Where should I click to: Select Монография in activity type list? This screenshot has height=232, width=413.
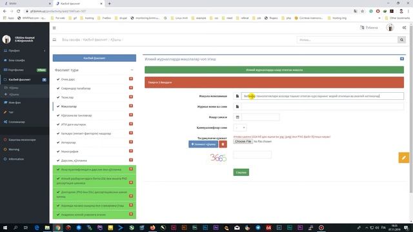[70, 151]
